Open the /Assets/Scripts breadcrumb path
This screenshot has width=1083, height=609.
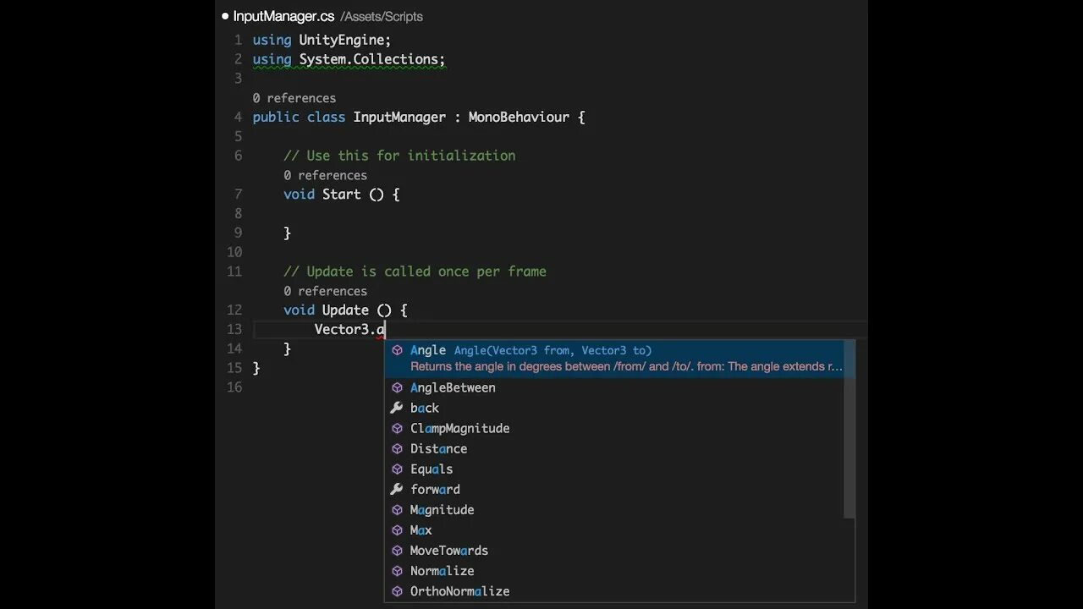click(381, 16)
